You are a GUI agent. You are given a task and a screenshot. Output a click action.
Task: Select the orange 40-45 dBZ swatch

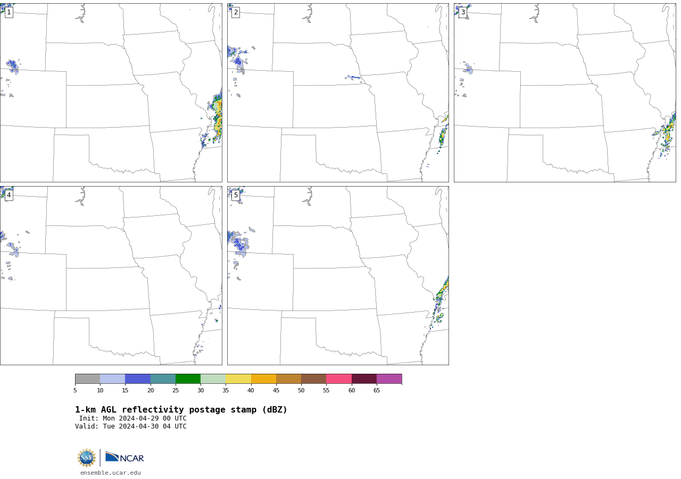coord(263,379)
